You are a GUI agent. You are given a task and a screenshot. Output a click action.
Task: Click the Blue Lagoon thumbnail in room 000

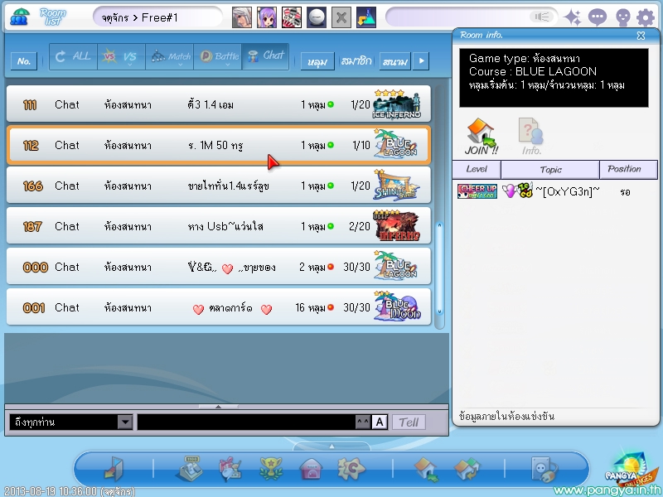pos(397,266)
